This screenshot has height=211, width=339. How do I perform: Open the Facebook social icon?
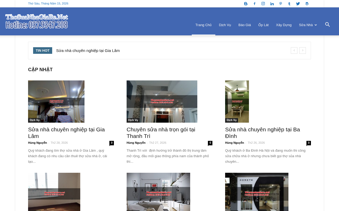pos(255,4)
